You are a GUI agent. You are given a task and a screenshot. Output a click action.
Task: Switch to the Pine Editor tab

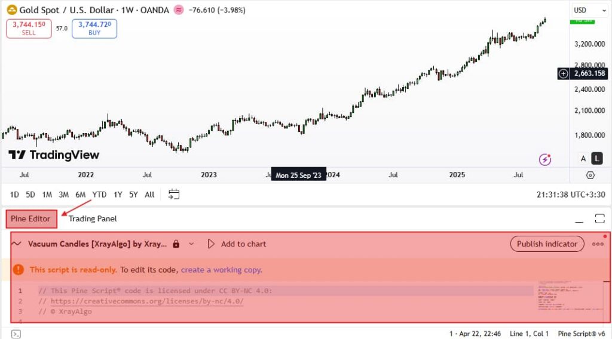click(x=31, y=218)
